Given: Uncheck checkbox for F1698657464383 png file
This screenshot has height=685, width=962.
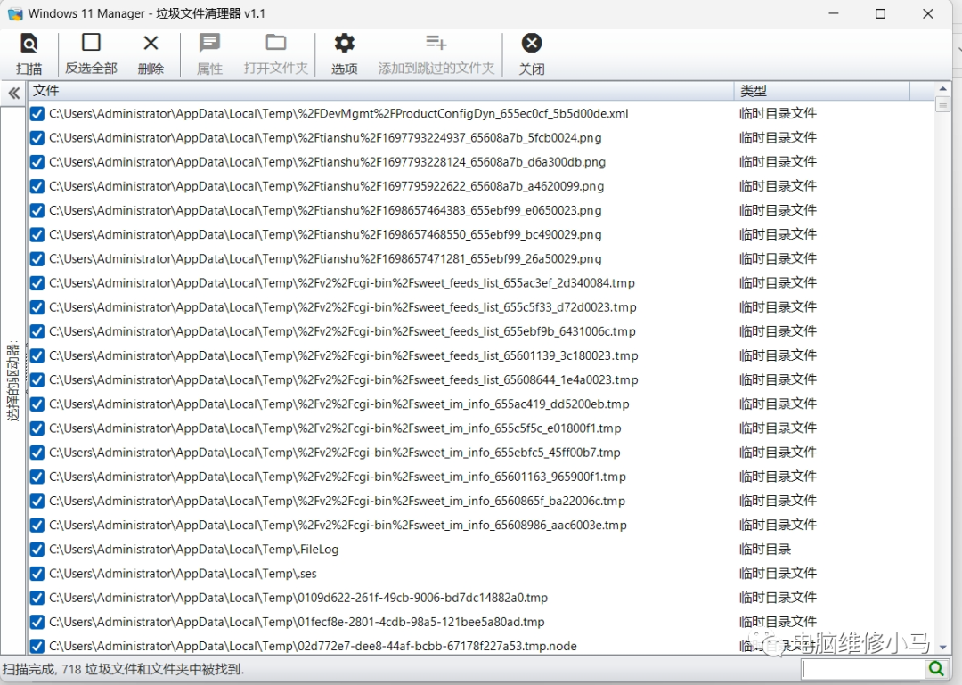Looking at the screenshot, I should click(37, 210).
